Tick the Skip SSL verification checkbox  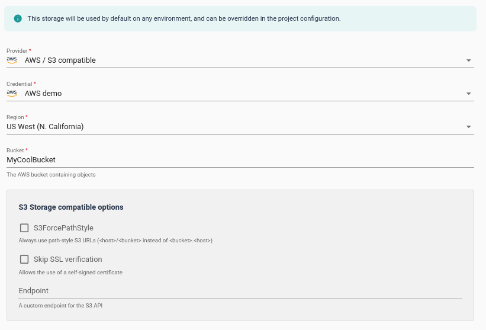(24, 259)
